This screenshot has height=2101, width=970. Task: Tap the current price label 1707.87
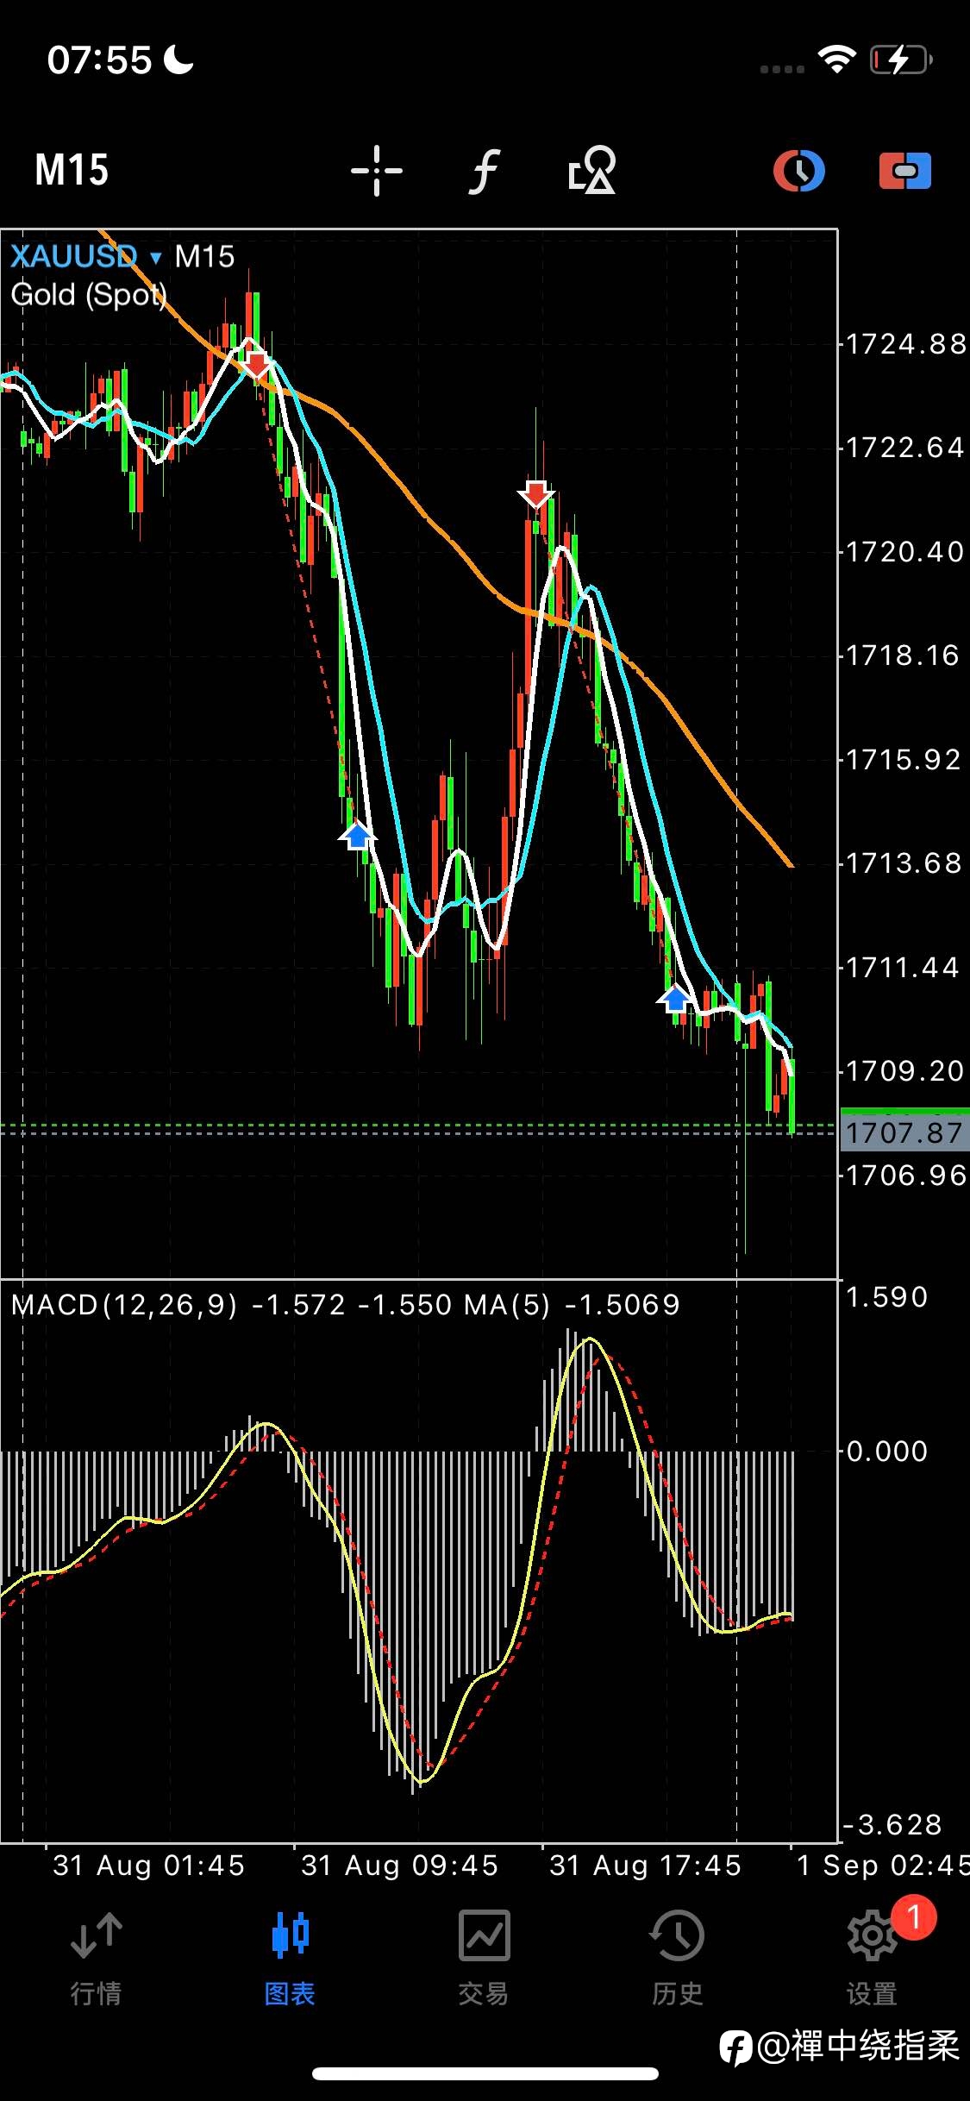click(904, 1132)
